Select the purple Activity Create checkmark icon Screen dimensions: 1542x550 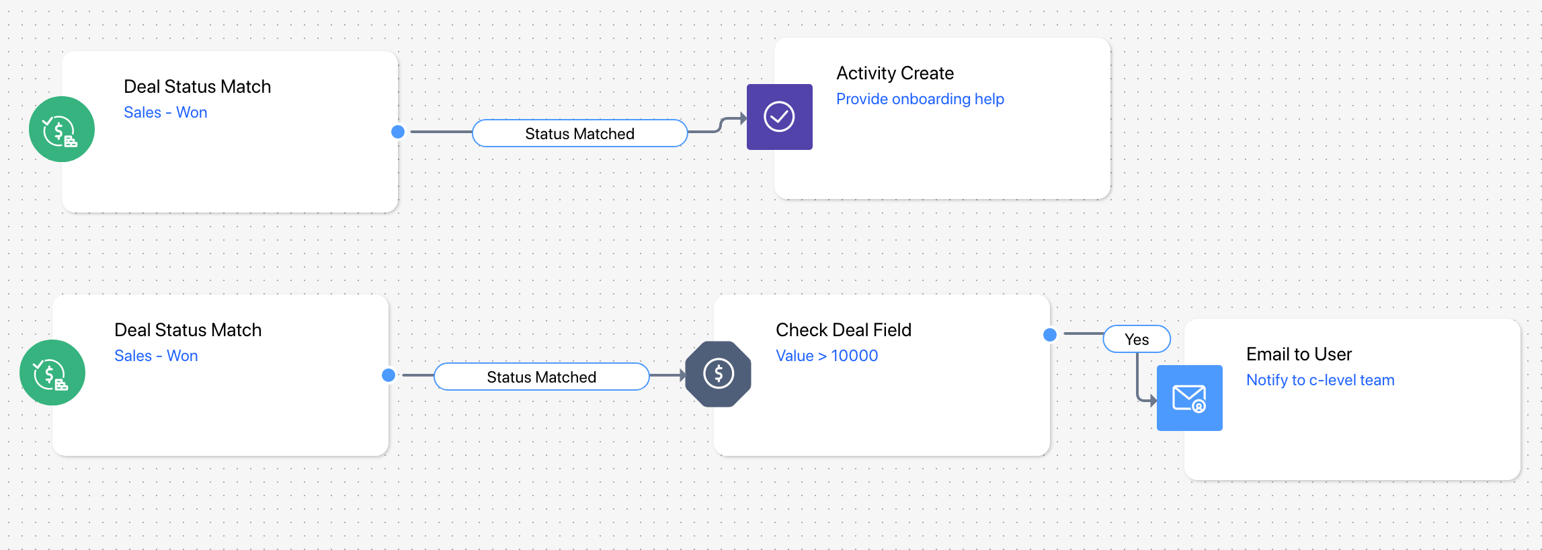point(780,117)
